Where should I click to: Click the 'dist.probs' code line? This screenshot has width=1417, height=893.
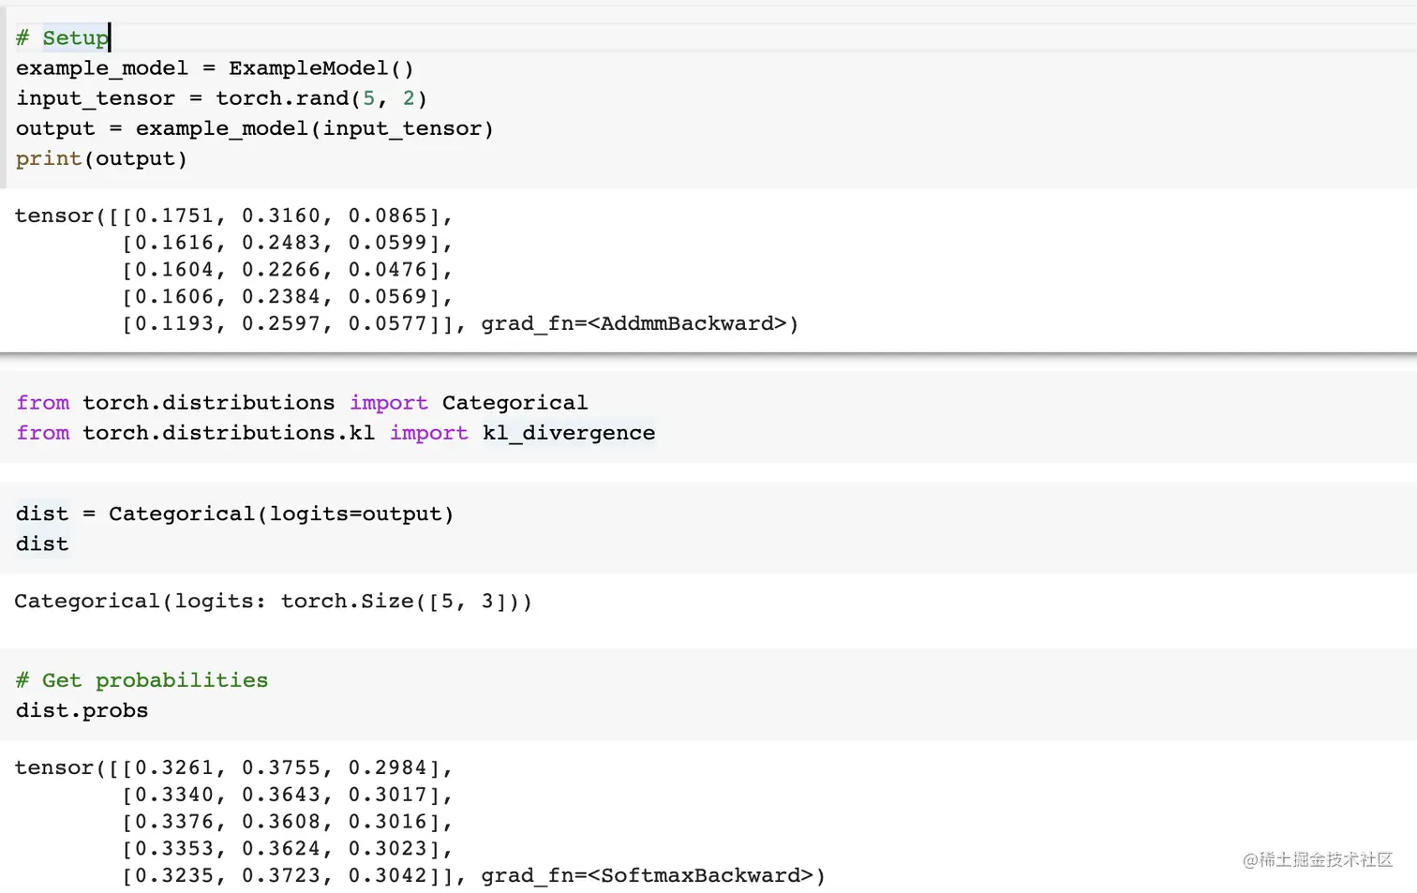(x=82, y=710)
